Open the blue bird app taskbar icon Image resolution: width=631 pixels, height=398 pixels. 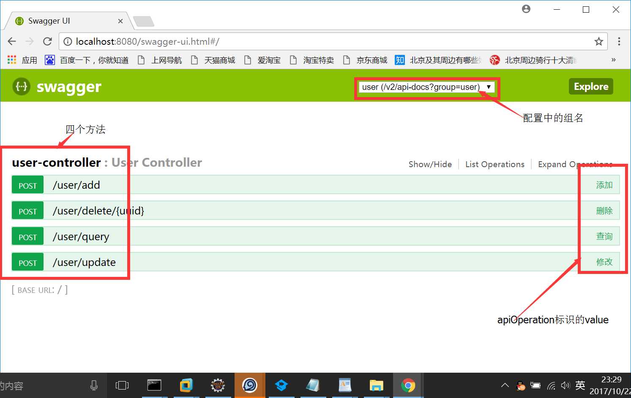281,385
